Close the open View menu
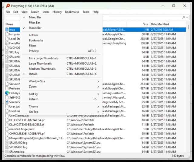Screen dimensions: 194x162 24,12
